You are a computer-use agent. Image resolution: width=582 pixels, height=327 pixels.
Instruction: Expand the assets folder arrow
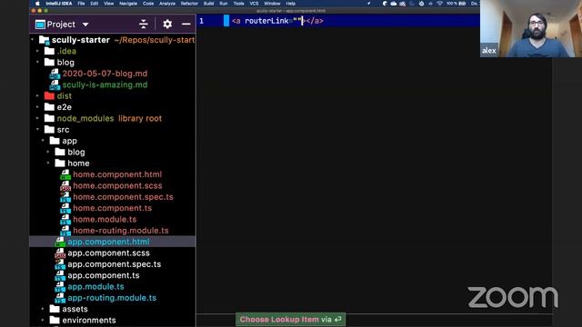tap(43, 309)
